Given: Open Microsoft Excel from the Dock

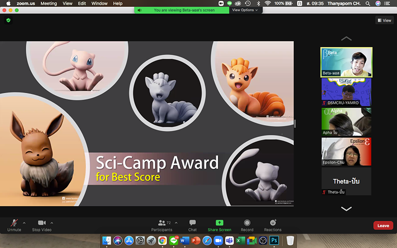Looking at the screenshot, I should (x=241, y=241).
